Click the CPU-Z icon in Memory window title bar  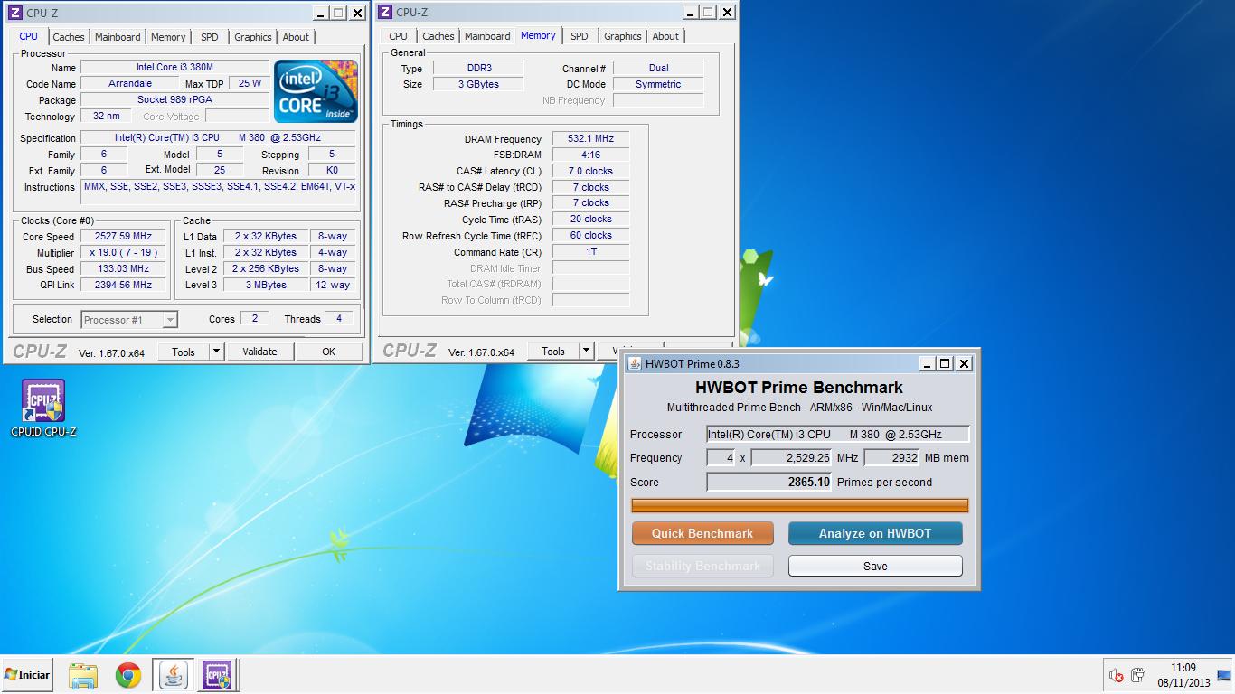pos(385,12)
